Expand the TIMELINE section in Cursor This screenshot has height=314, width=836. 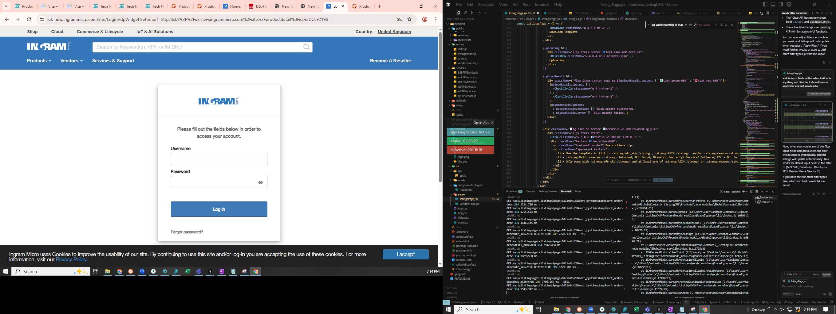pyautogui.click(x=452, y=293)
